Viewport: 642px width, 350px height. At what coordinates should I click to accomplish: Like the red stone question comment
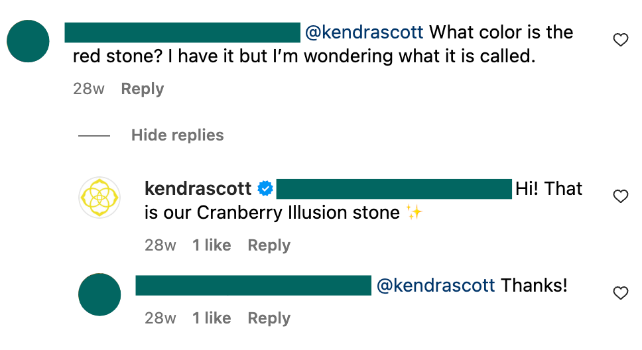point(620,40)
